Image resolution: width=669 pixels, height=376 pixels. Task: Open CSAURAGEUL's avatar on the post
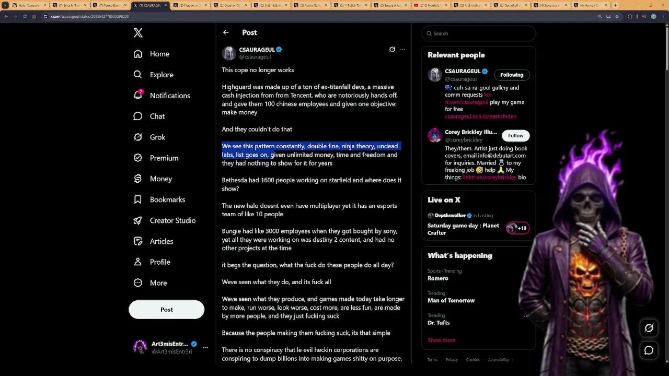pos(229,53)
